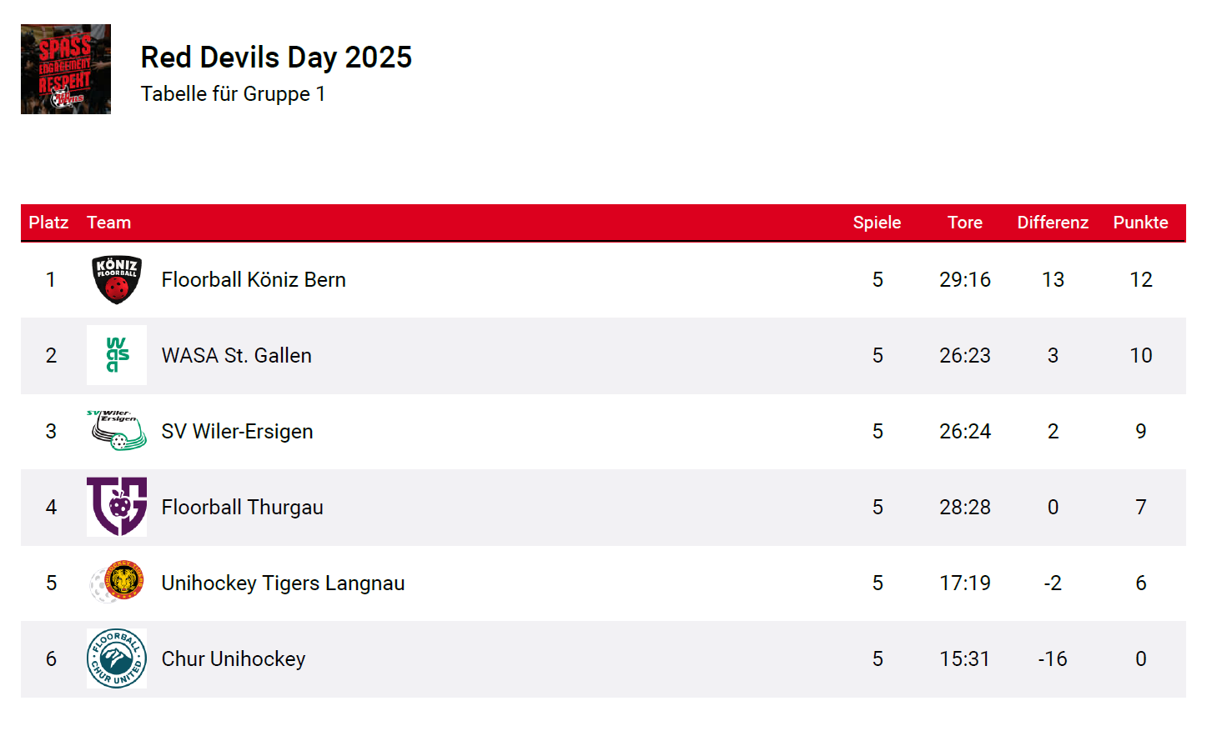Screen dimensions: 1212x751
Task: Open the Floorball Köniz Bern team link
Action: [254, 280]
